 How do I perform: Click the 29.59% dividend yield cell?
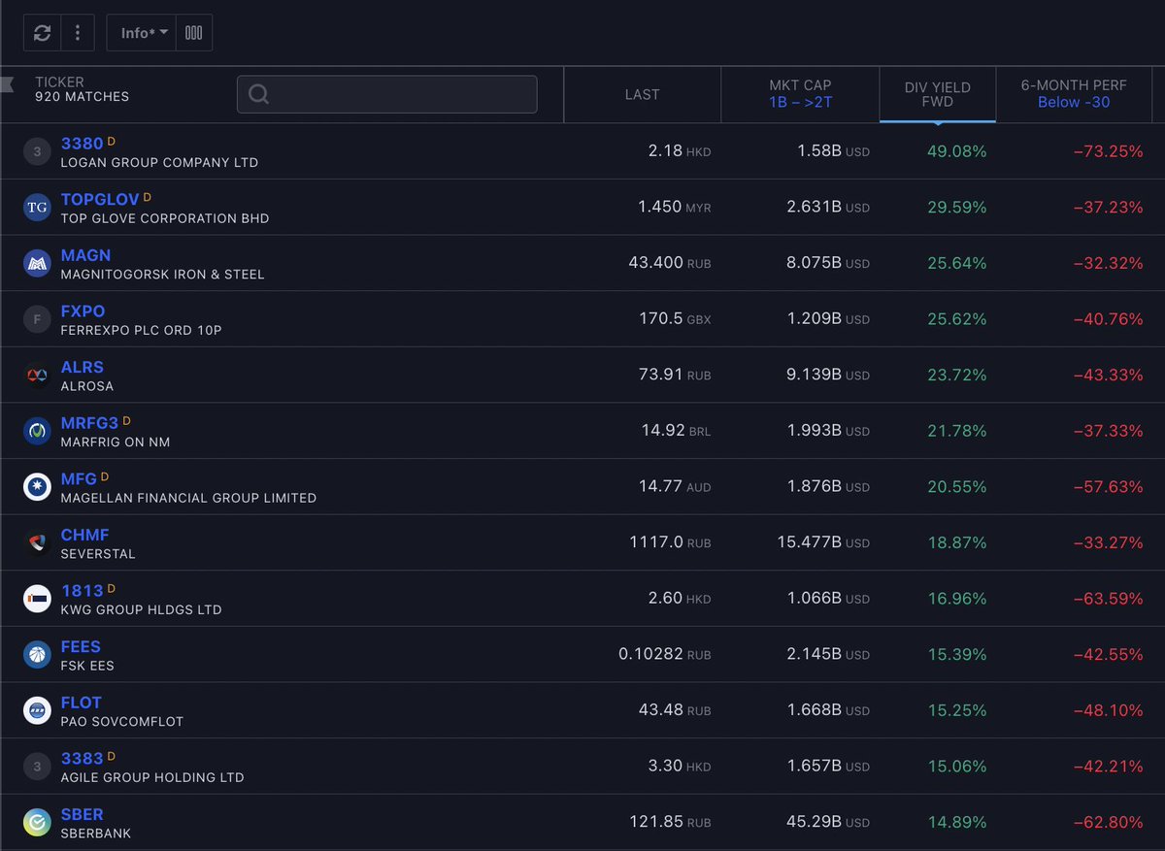pyautogui.click(x=956, y=208)
